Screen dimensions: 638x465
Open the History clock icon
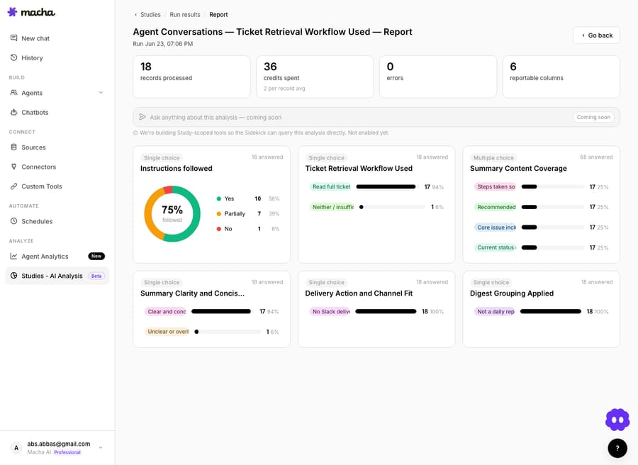pos(14,57)
